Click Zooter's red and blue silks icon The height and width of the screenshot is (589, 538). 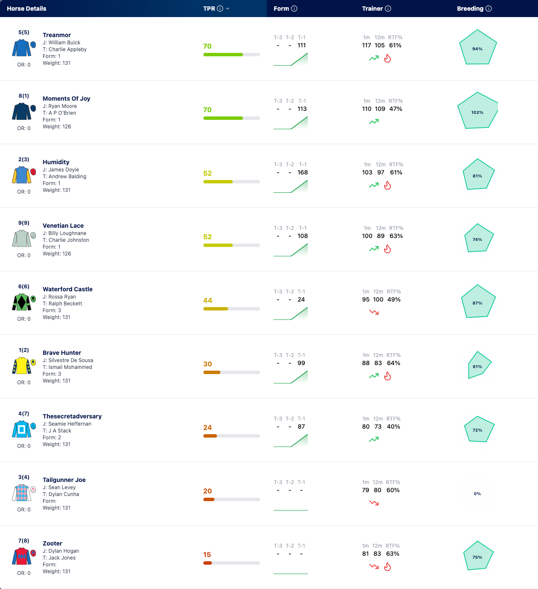point(23,556)
